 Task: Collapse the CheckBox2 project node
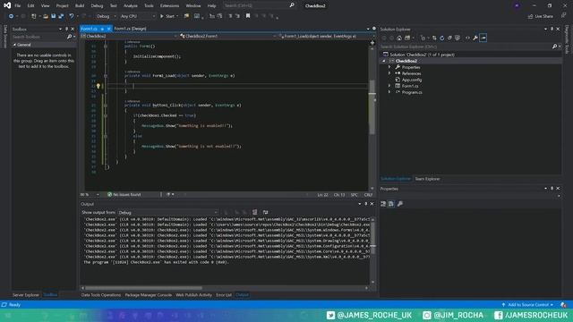tap(384, 61)
